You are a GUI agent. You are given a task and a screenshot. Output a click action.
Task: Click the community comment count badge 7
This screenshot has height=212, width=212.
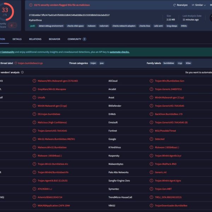click(x=84, y=39)
